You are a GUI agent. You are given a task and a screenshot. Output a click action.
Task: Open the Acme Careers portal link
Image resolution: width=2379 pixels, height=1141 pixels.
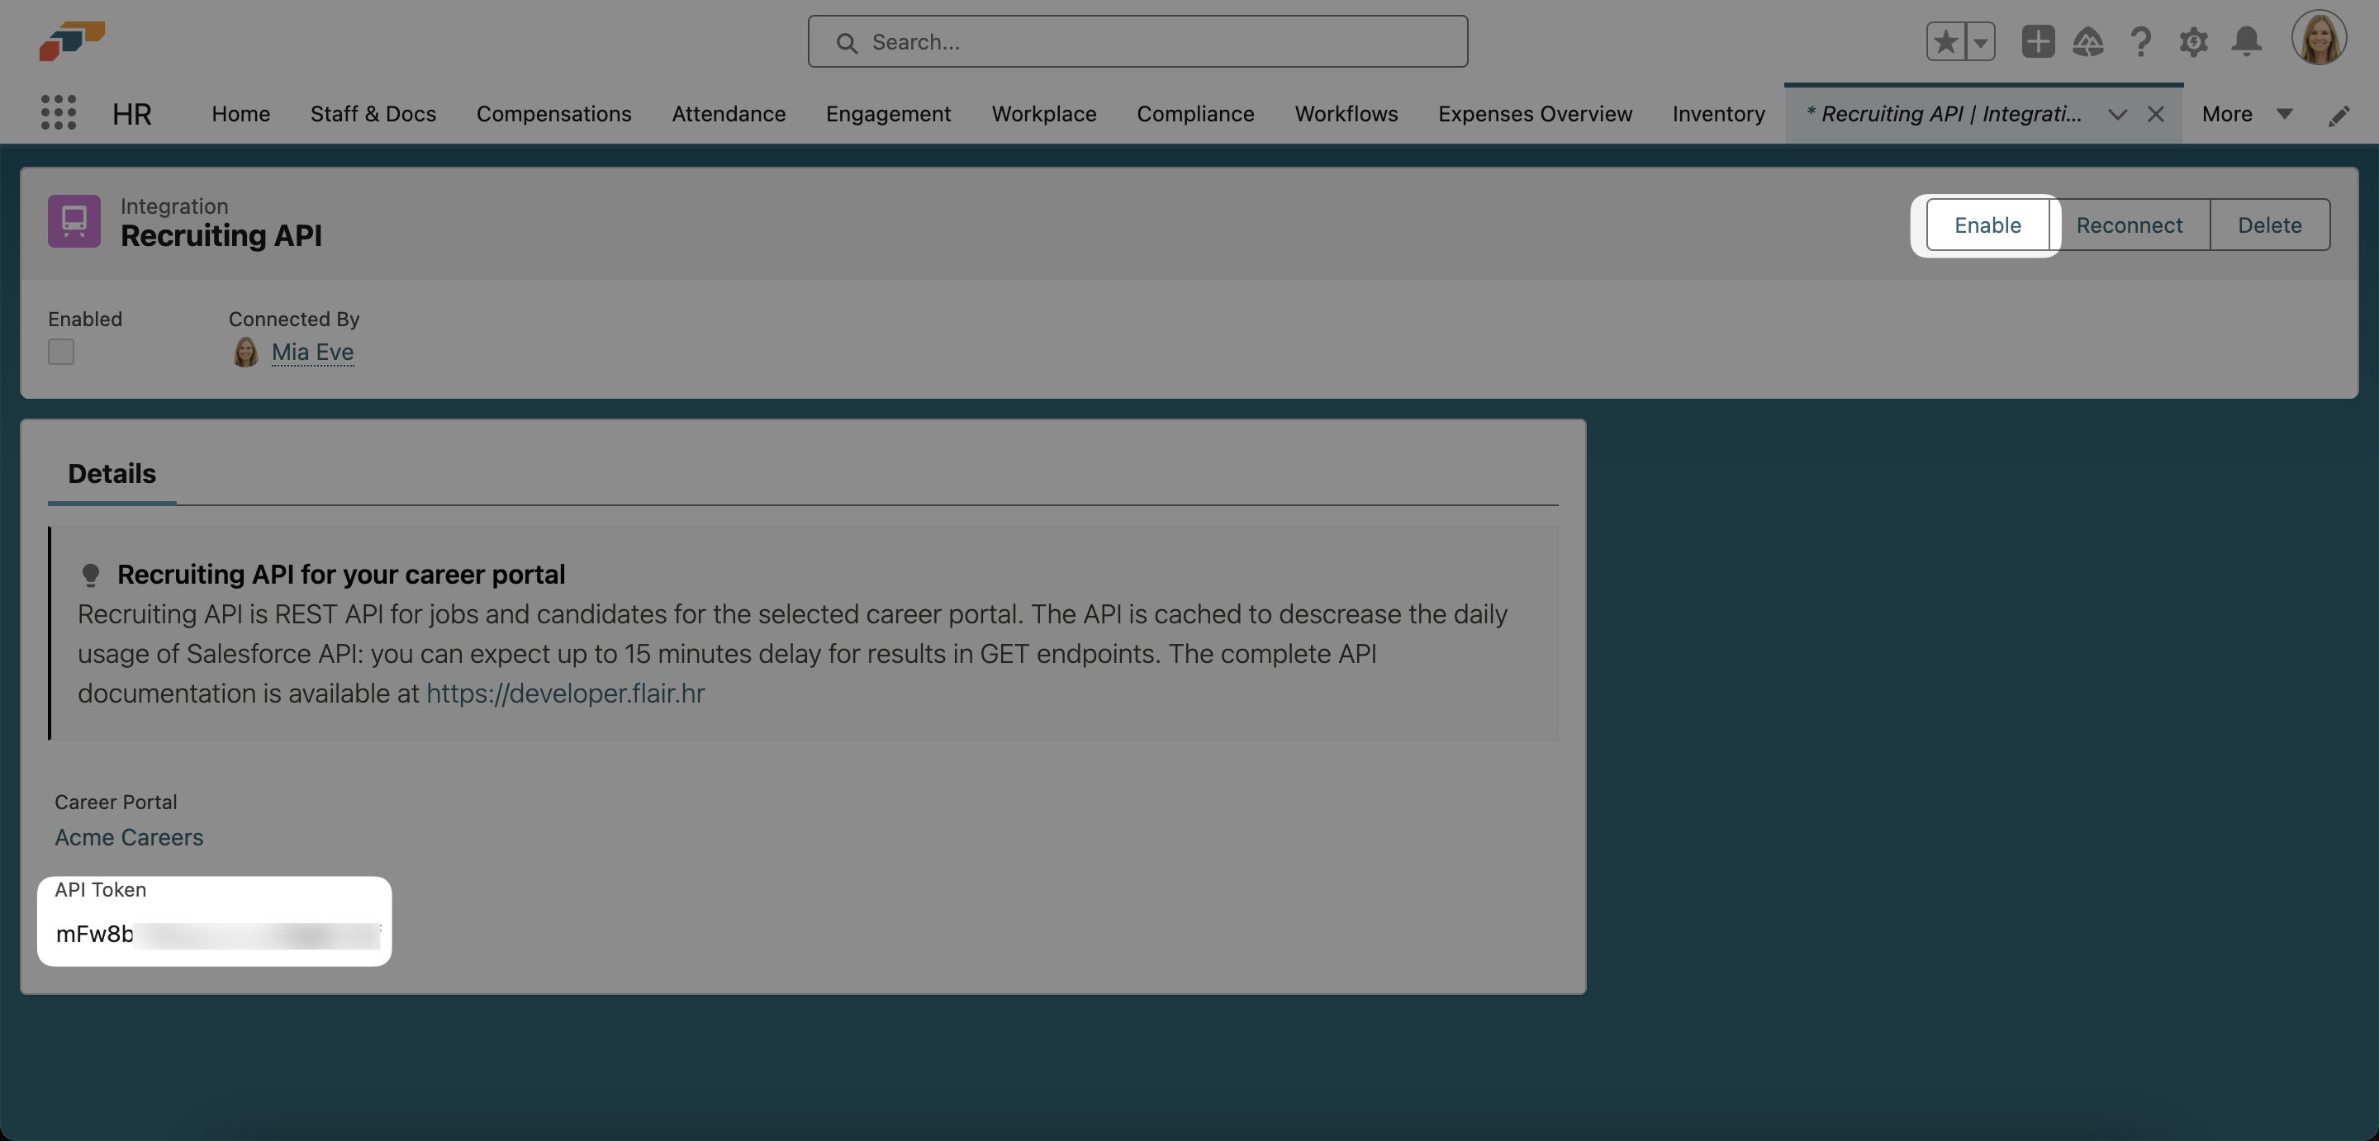128,837
